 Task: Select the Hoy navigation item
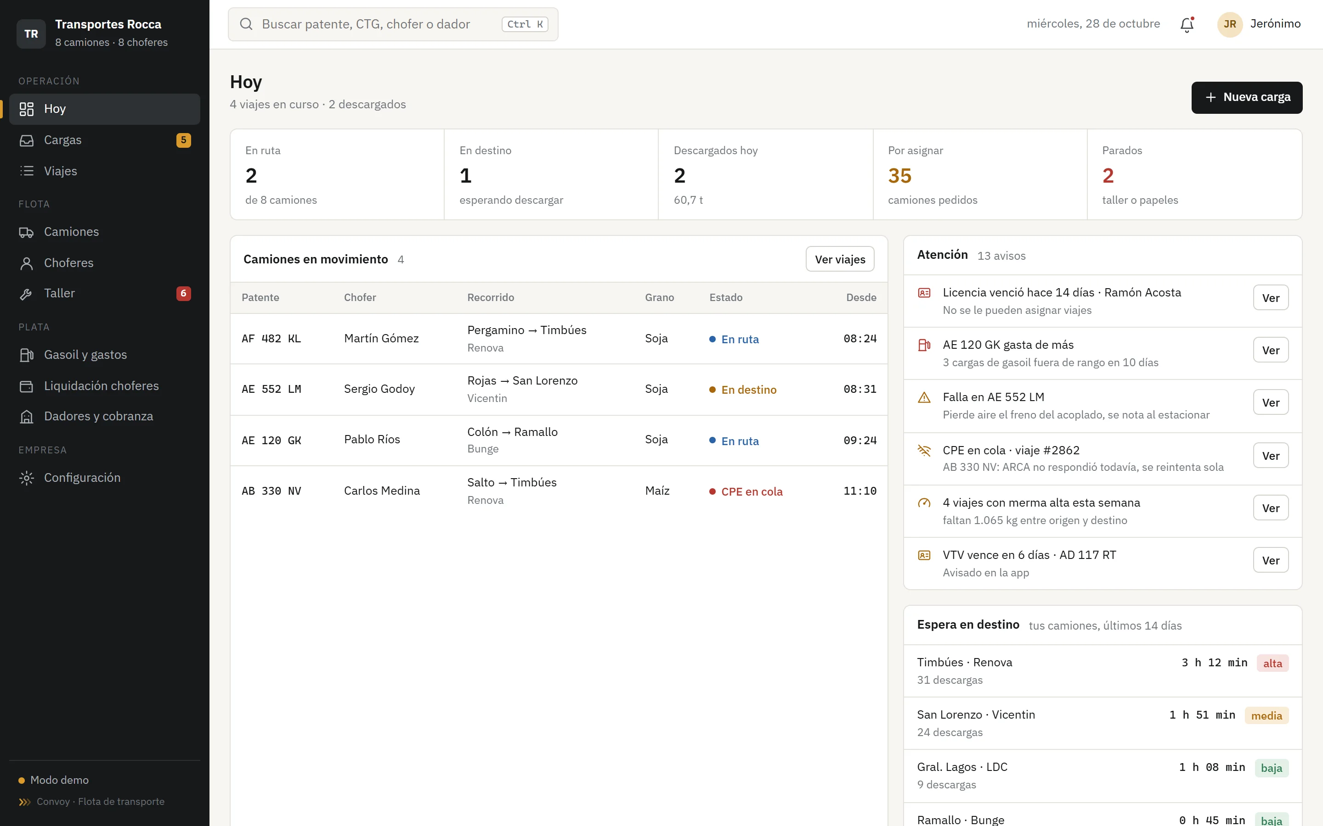(x=104, y=109)
